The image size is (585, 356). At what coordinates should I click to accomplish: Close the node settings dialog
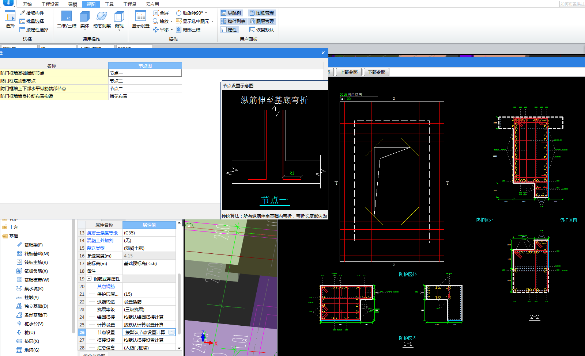click(x=323, y=53)
